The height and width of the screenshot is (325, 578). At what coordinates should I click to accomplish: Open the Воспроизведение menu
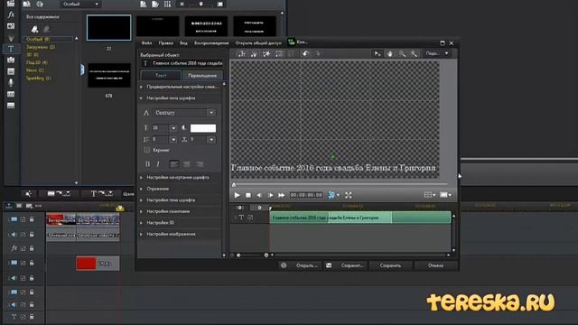point(211,42)
